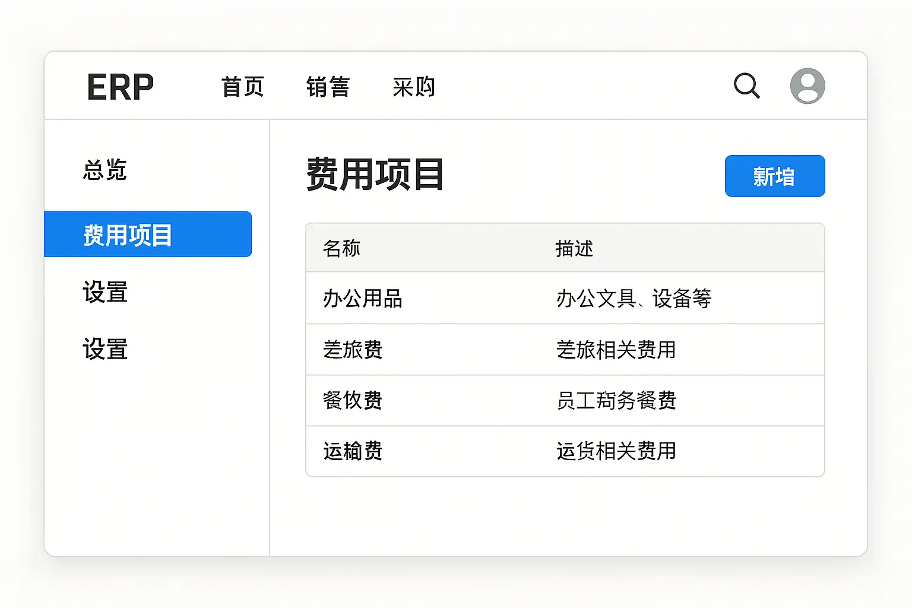912x608 pixels.
Task: Click the 运货相关费用 description cell
Action: [x=616, y=451]
